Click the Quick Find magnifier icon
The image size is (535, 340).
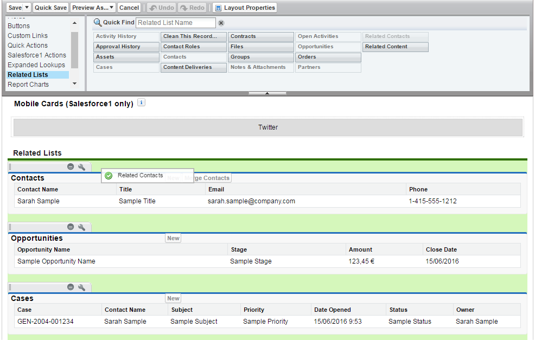coord(98,22)
